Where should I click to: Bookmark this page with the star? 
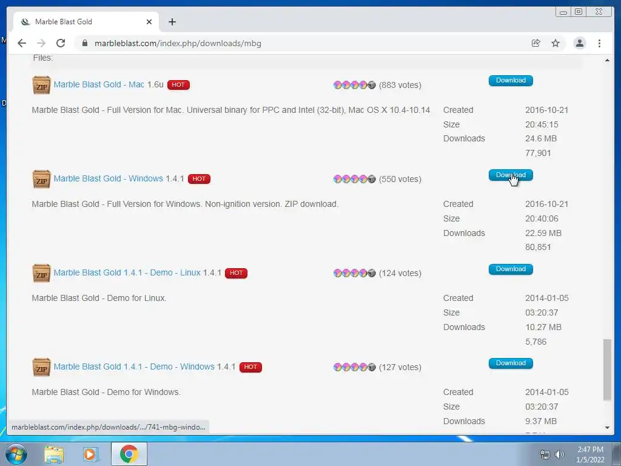tap(556, 43)
